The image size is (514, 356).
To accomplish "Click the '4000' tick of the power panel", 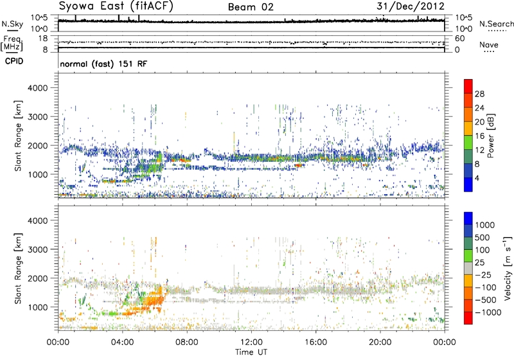I will click(38, 88).
